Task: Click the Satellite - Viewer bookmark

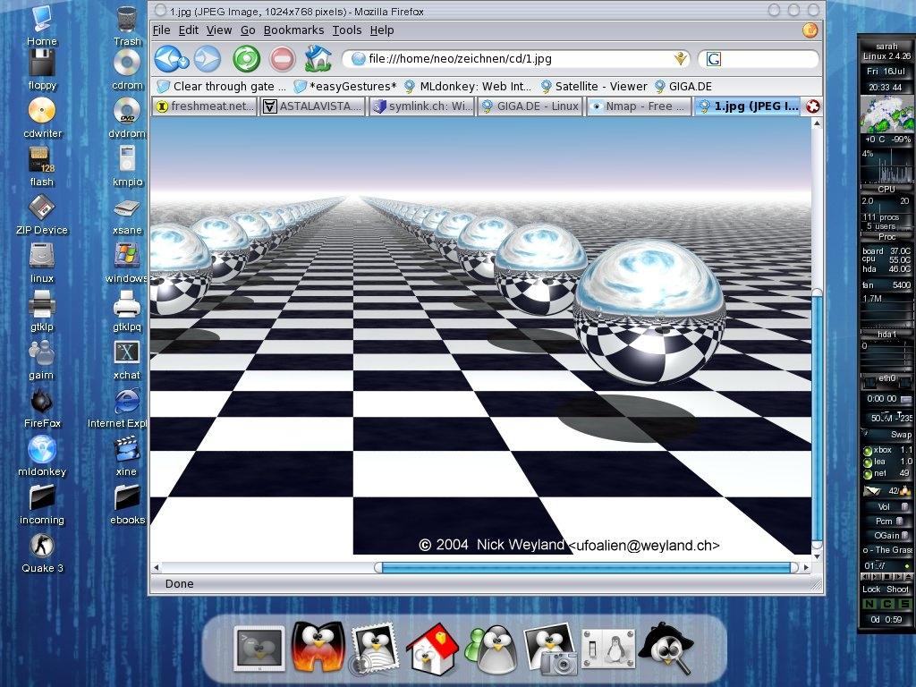Action: pyautogui.click(x=593, y=87)
